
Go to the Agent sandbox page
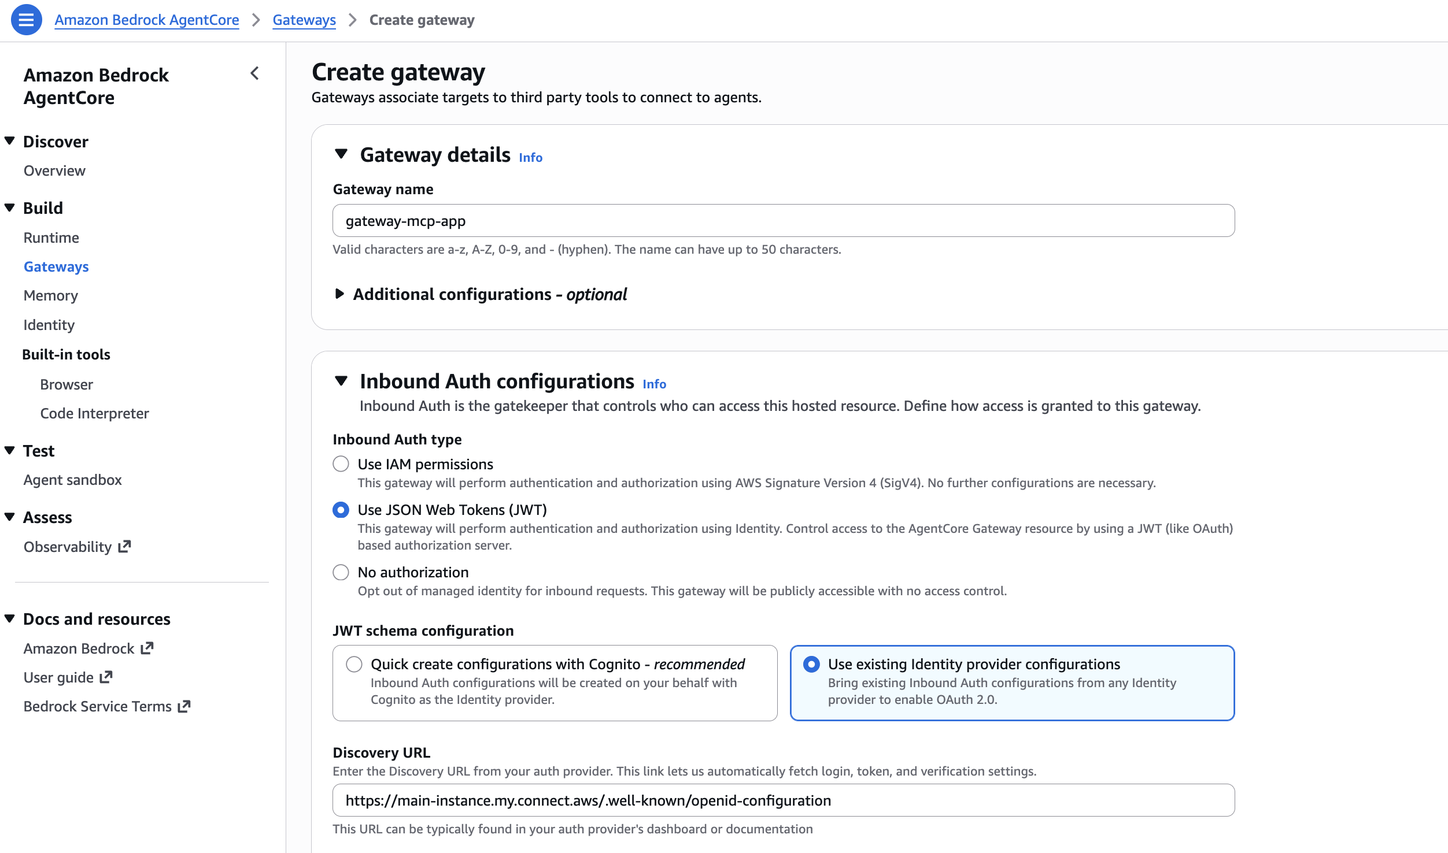pyautogui.click(x=72, y=479)
